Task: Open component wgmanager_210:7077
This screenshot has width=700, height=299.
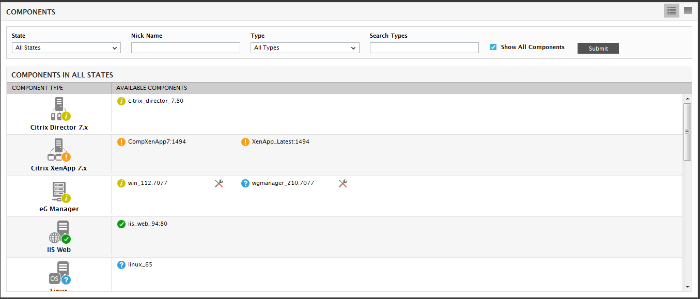Action: point(283,183)
